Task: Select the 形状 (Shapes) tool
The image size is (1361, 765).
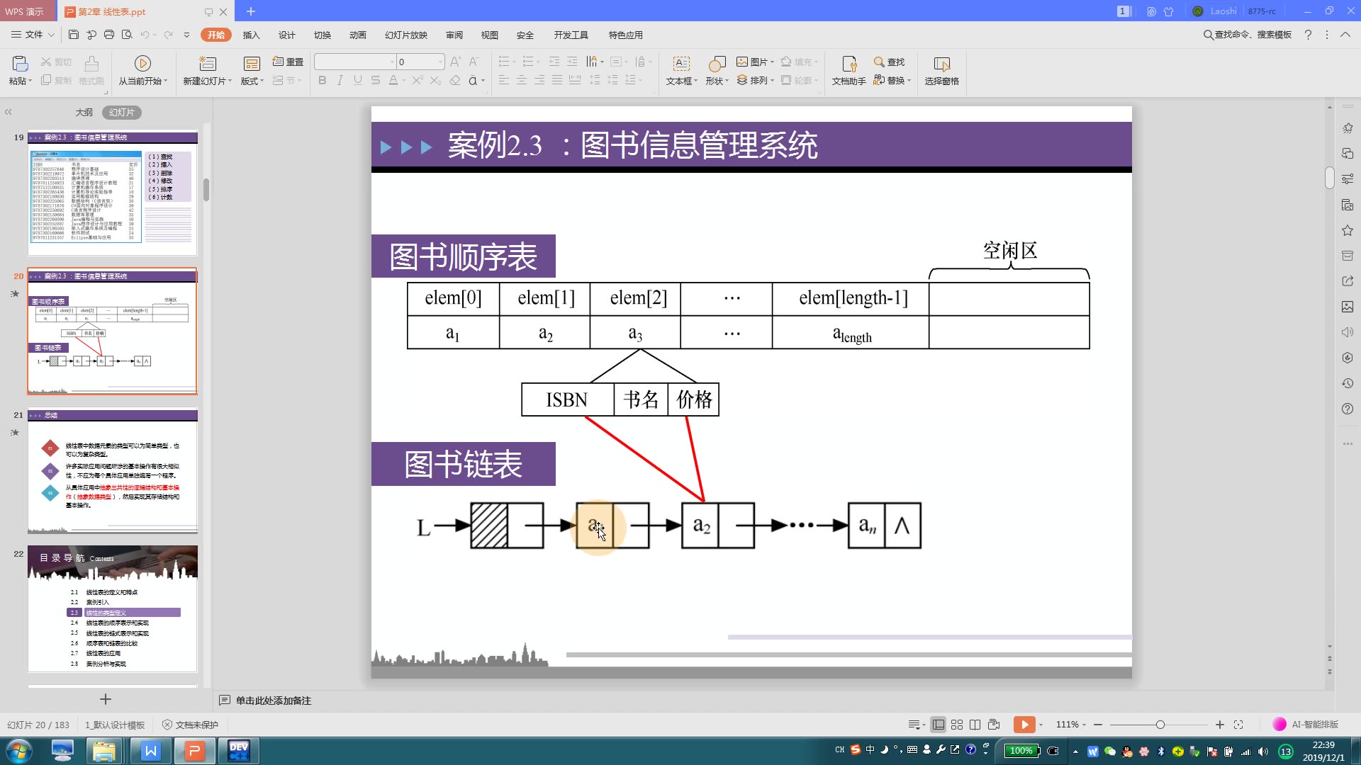Action: (715, 71)
